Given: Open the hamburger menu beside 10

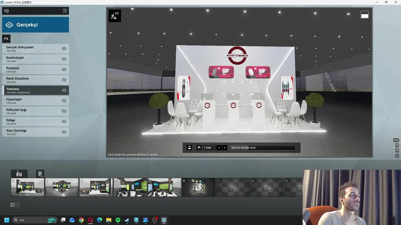Looking at the screenshot, I should [x=65, y=11].
